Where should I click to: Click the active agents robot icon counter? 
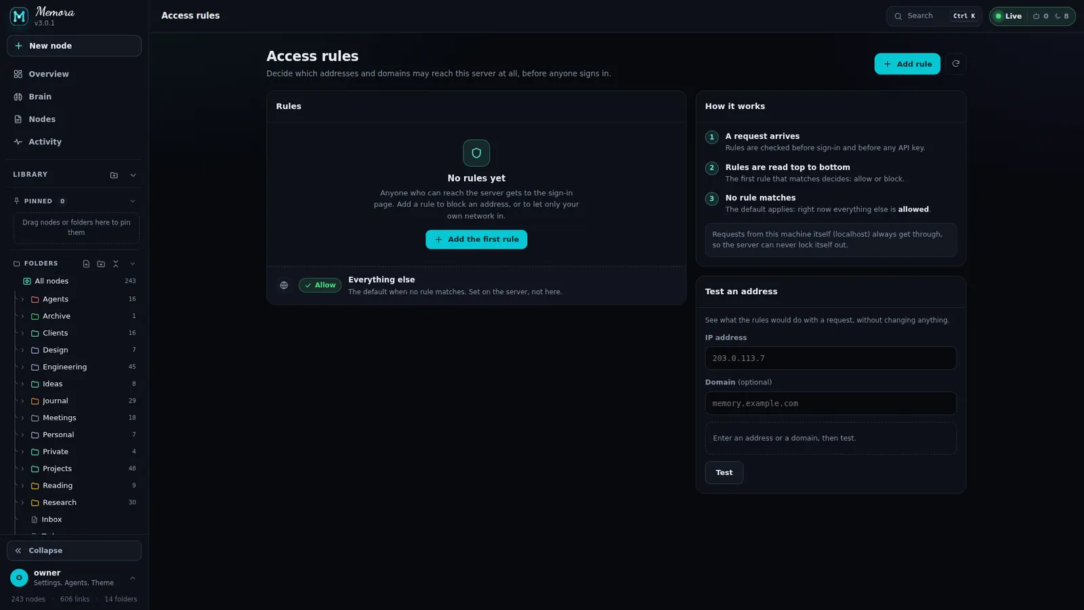point(1040,16)
